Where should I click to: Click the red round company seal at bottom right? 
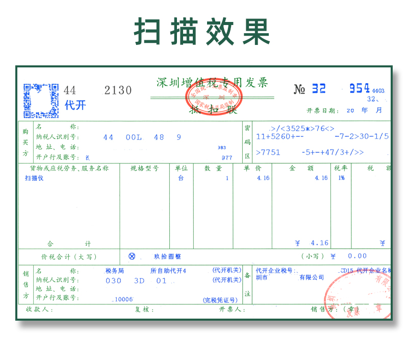(358, 295)
